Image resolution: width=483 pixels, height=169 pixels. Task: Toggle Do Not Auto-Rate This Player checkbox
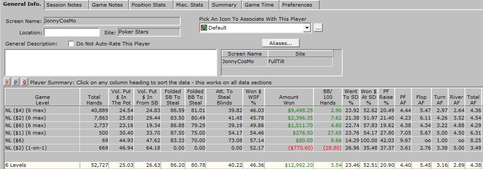[x=71, y=44]
